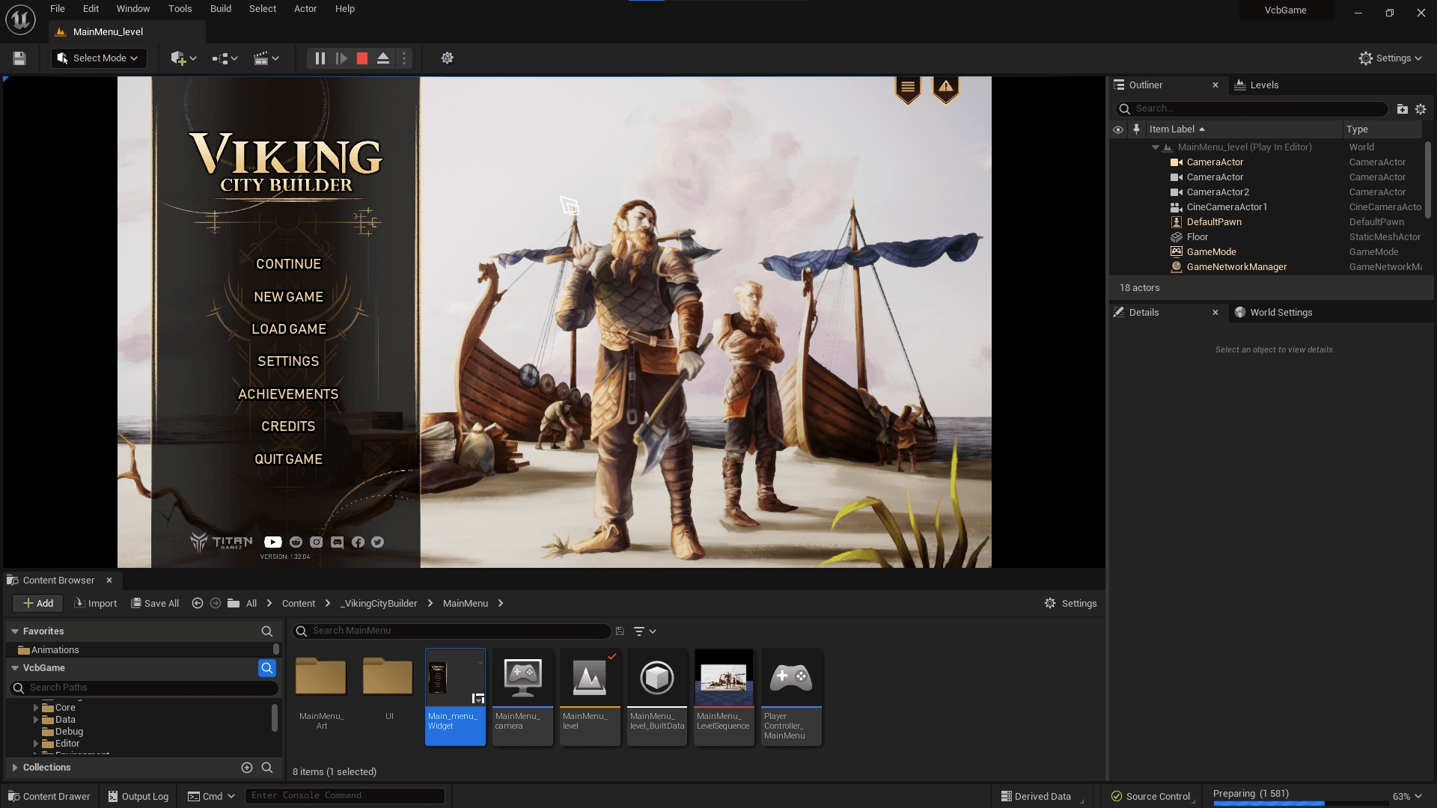Close the Details tab

click(x=1215, y=313)
